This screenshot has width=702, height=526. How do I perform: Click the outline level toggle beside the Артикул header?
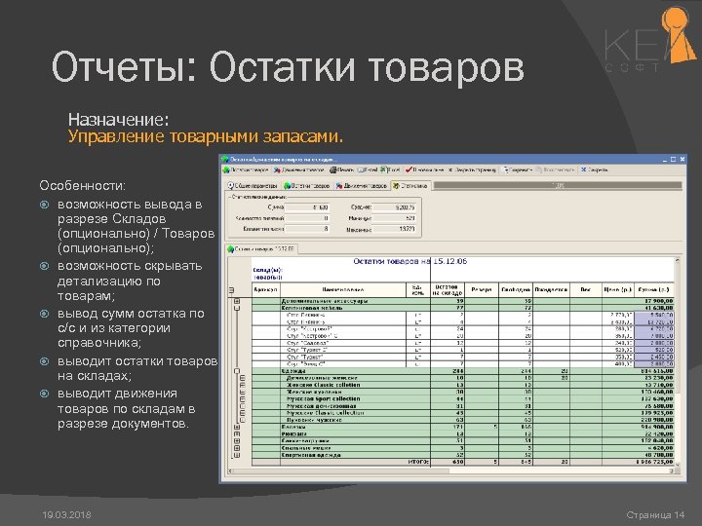pos(231,290)
